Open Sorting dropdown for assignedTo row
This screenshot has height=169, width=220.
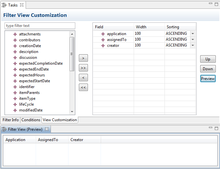click(193, 39)
